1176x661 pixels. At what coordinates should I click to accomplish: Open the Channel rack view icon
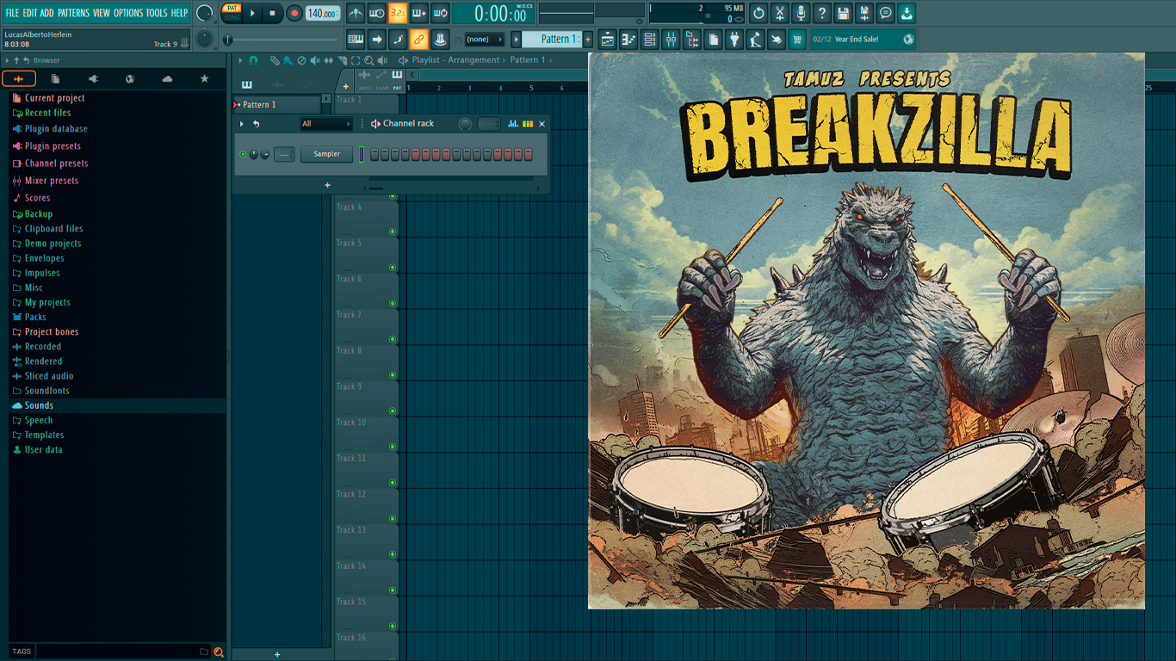tap(650, 40)
